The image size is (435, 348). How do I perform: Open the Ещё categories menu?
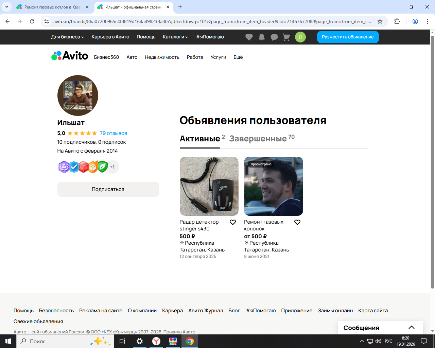point(238,57)
